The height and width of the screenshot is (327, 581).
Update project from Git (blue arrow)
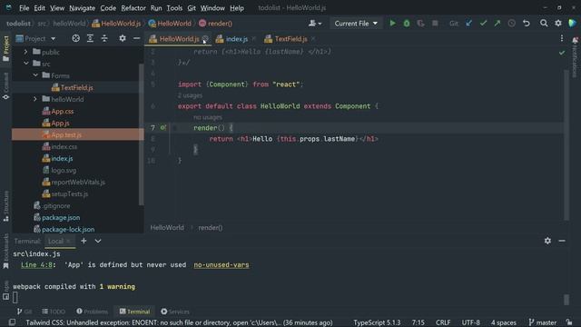coord(469,24)
